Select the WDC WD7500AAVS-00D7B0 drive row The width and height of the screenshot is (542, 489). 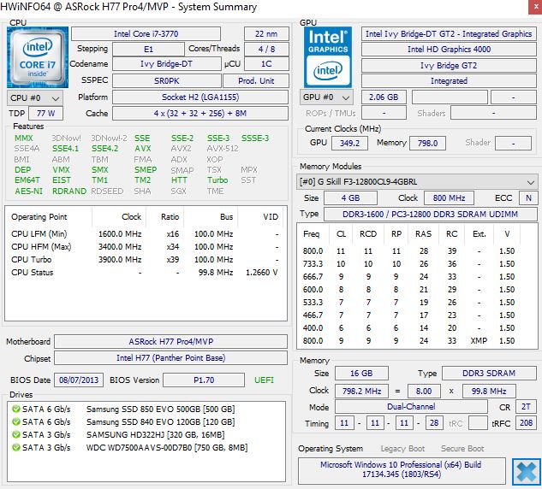[x=146, y=448]
